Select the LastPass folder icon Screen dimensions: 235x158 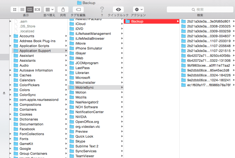72,68
